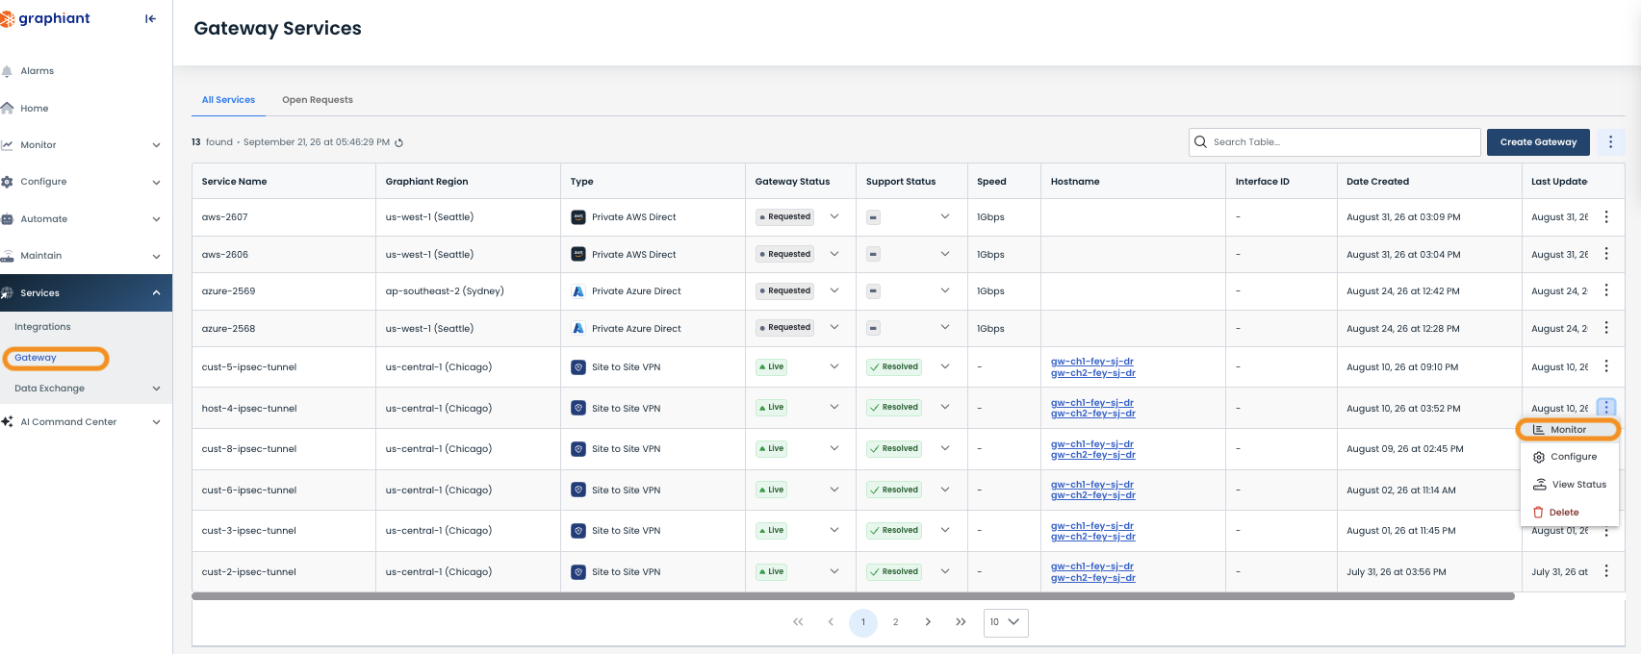Go to previous page with left arrow

831,622
